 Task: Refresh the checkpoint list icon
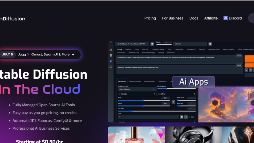pyautogui.click(x=152, y=44)
